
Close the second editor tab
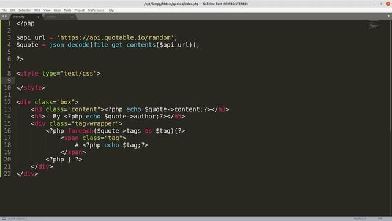[x=72, y=17]
